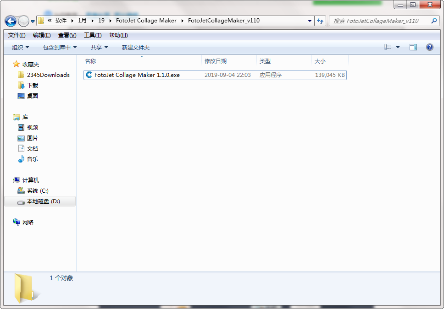Click the folder icon in address bar

point(41,20)
